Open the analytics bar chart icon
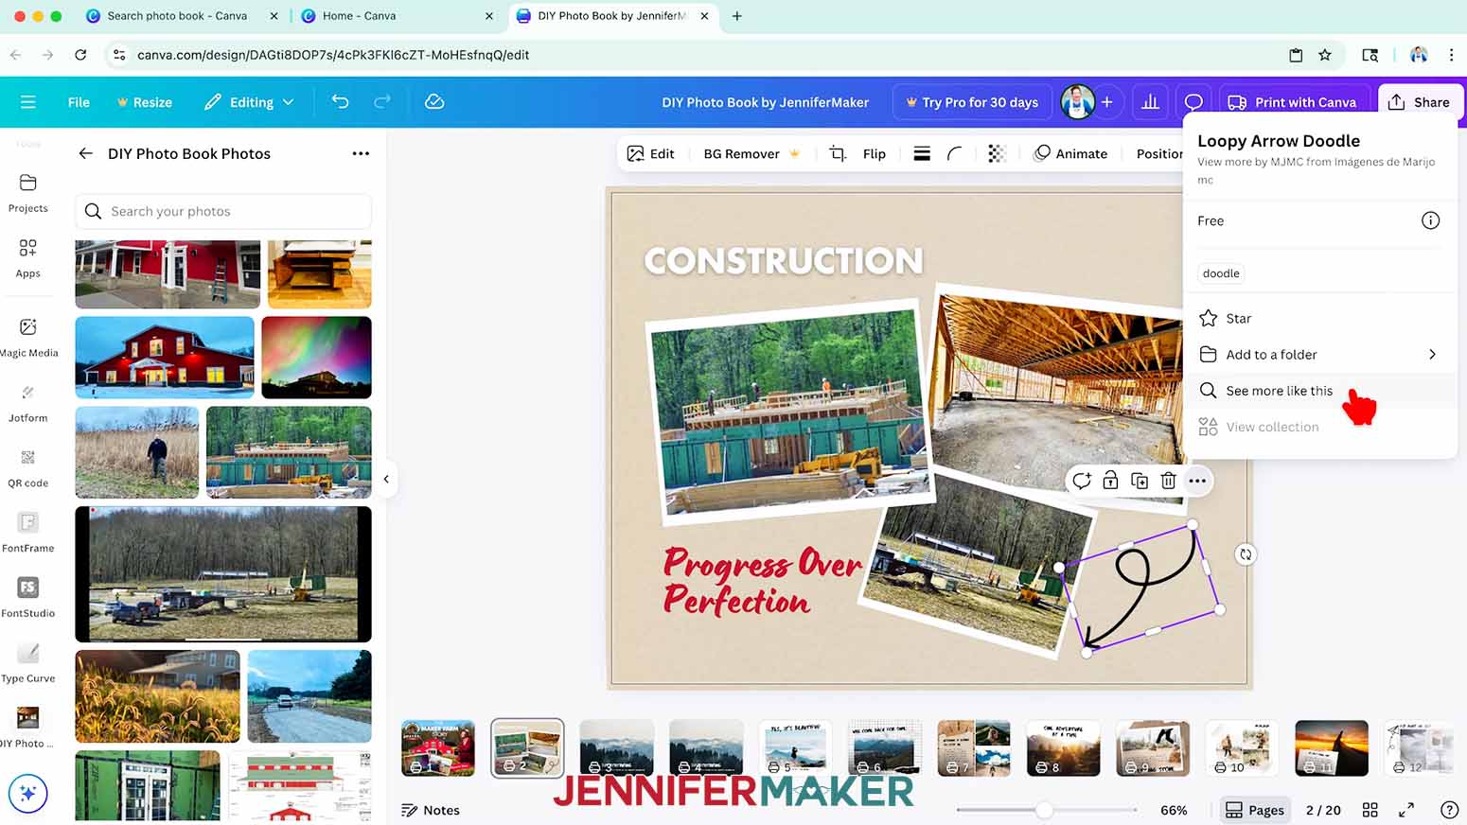 (x=1150, y=102)
